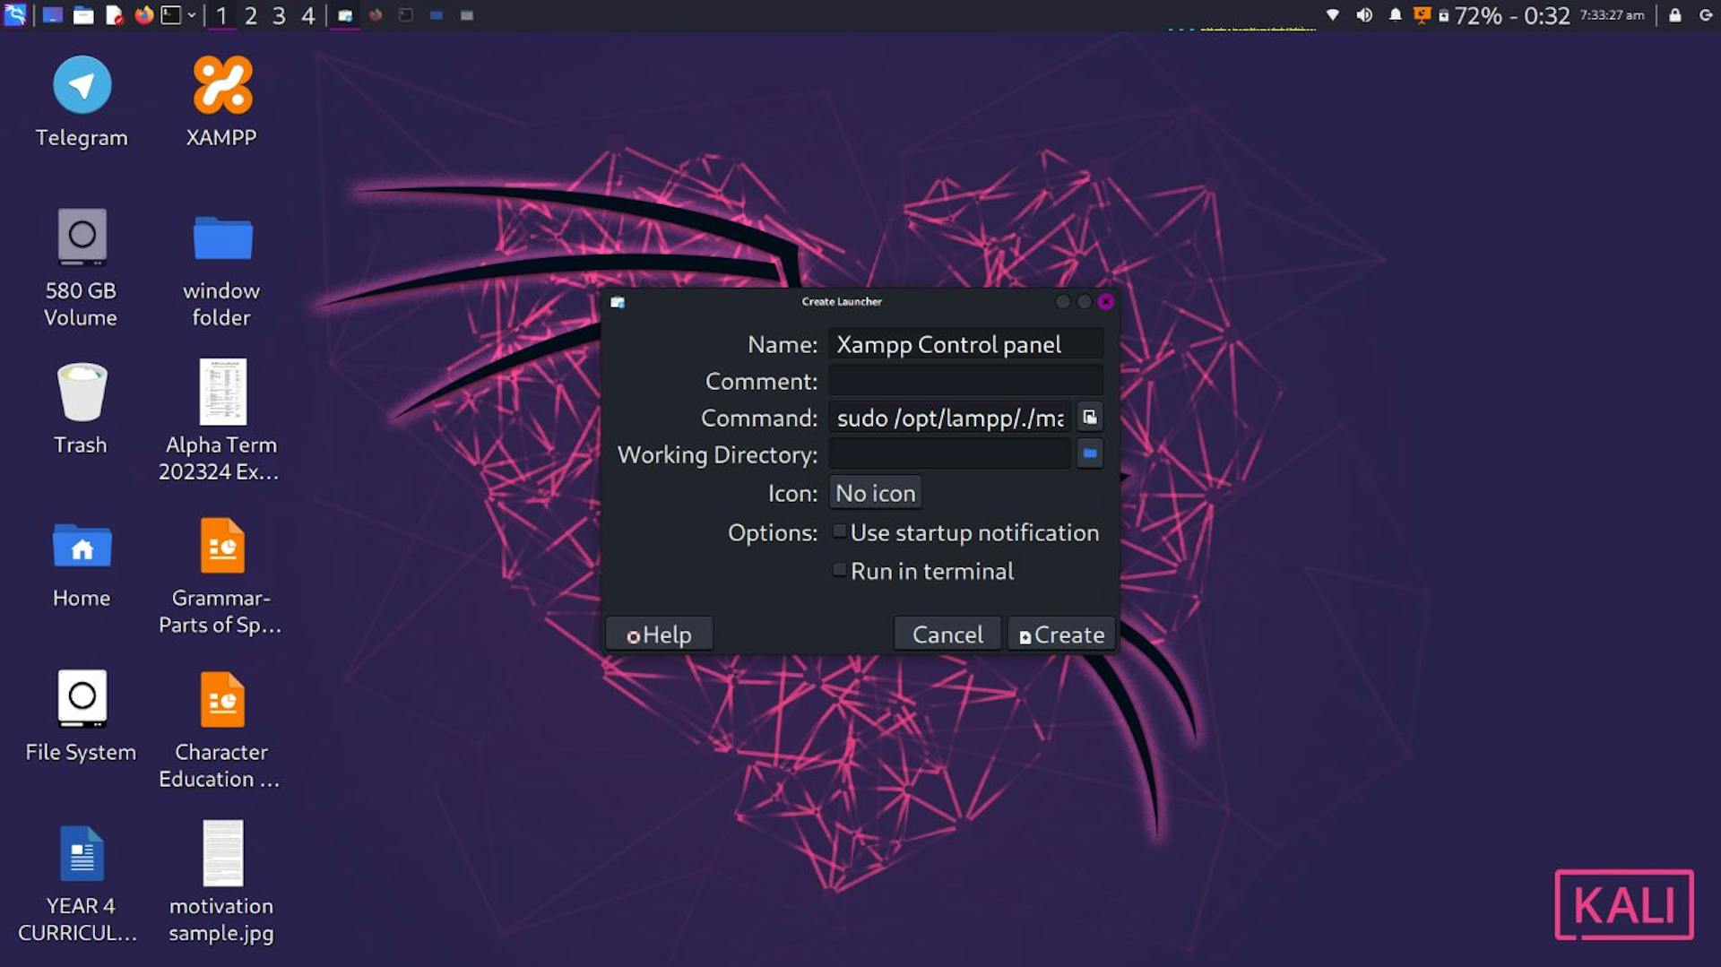This screenshot has height=967, width=1721.
Task: Click the Create button to save the launcher
Action: pos(1060,634)
